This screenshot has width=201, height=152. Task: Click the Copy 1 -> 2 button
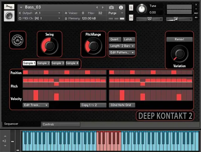tap(93, 105)
